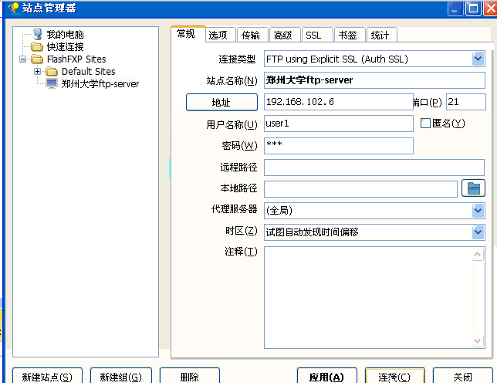Click the 删除 delete button
Image resolution: width=497 pixels, height=386 pixels.
190,377
